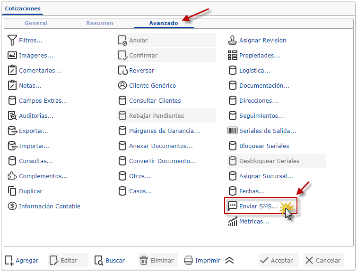Click the stamp icon for Asignar Revisión
Screen dimensions: 357x272
233,40
